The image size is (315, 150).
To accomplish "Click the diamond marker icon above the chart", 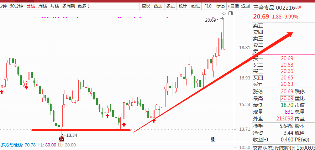I will 224,14.
